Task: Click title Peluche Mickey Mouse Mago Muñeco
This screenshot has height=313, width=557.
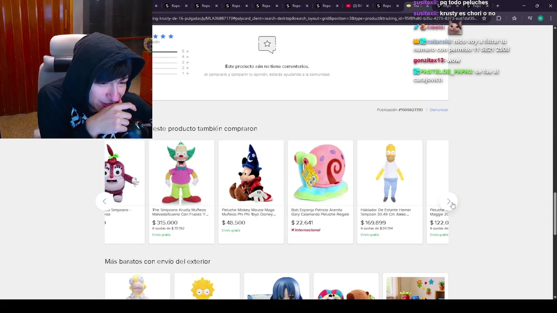Action: [x=248, y=212]
